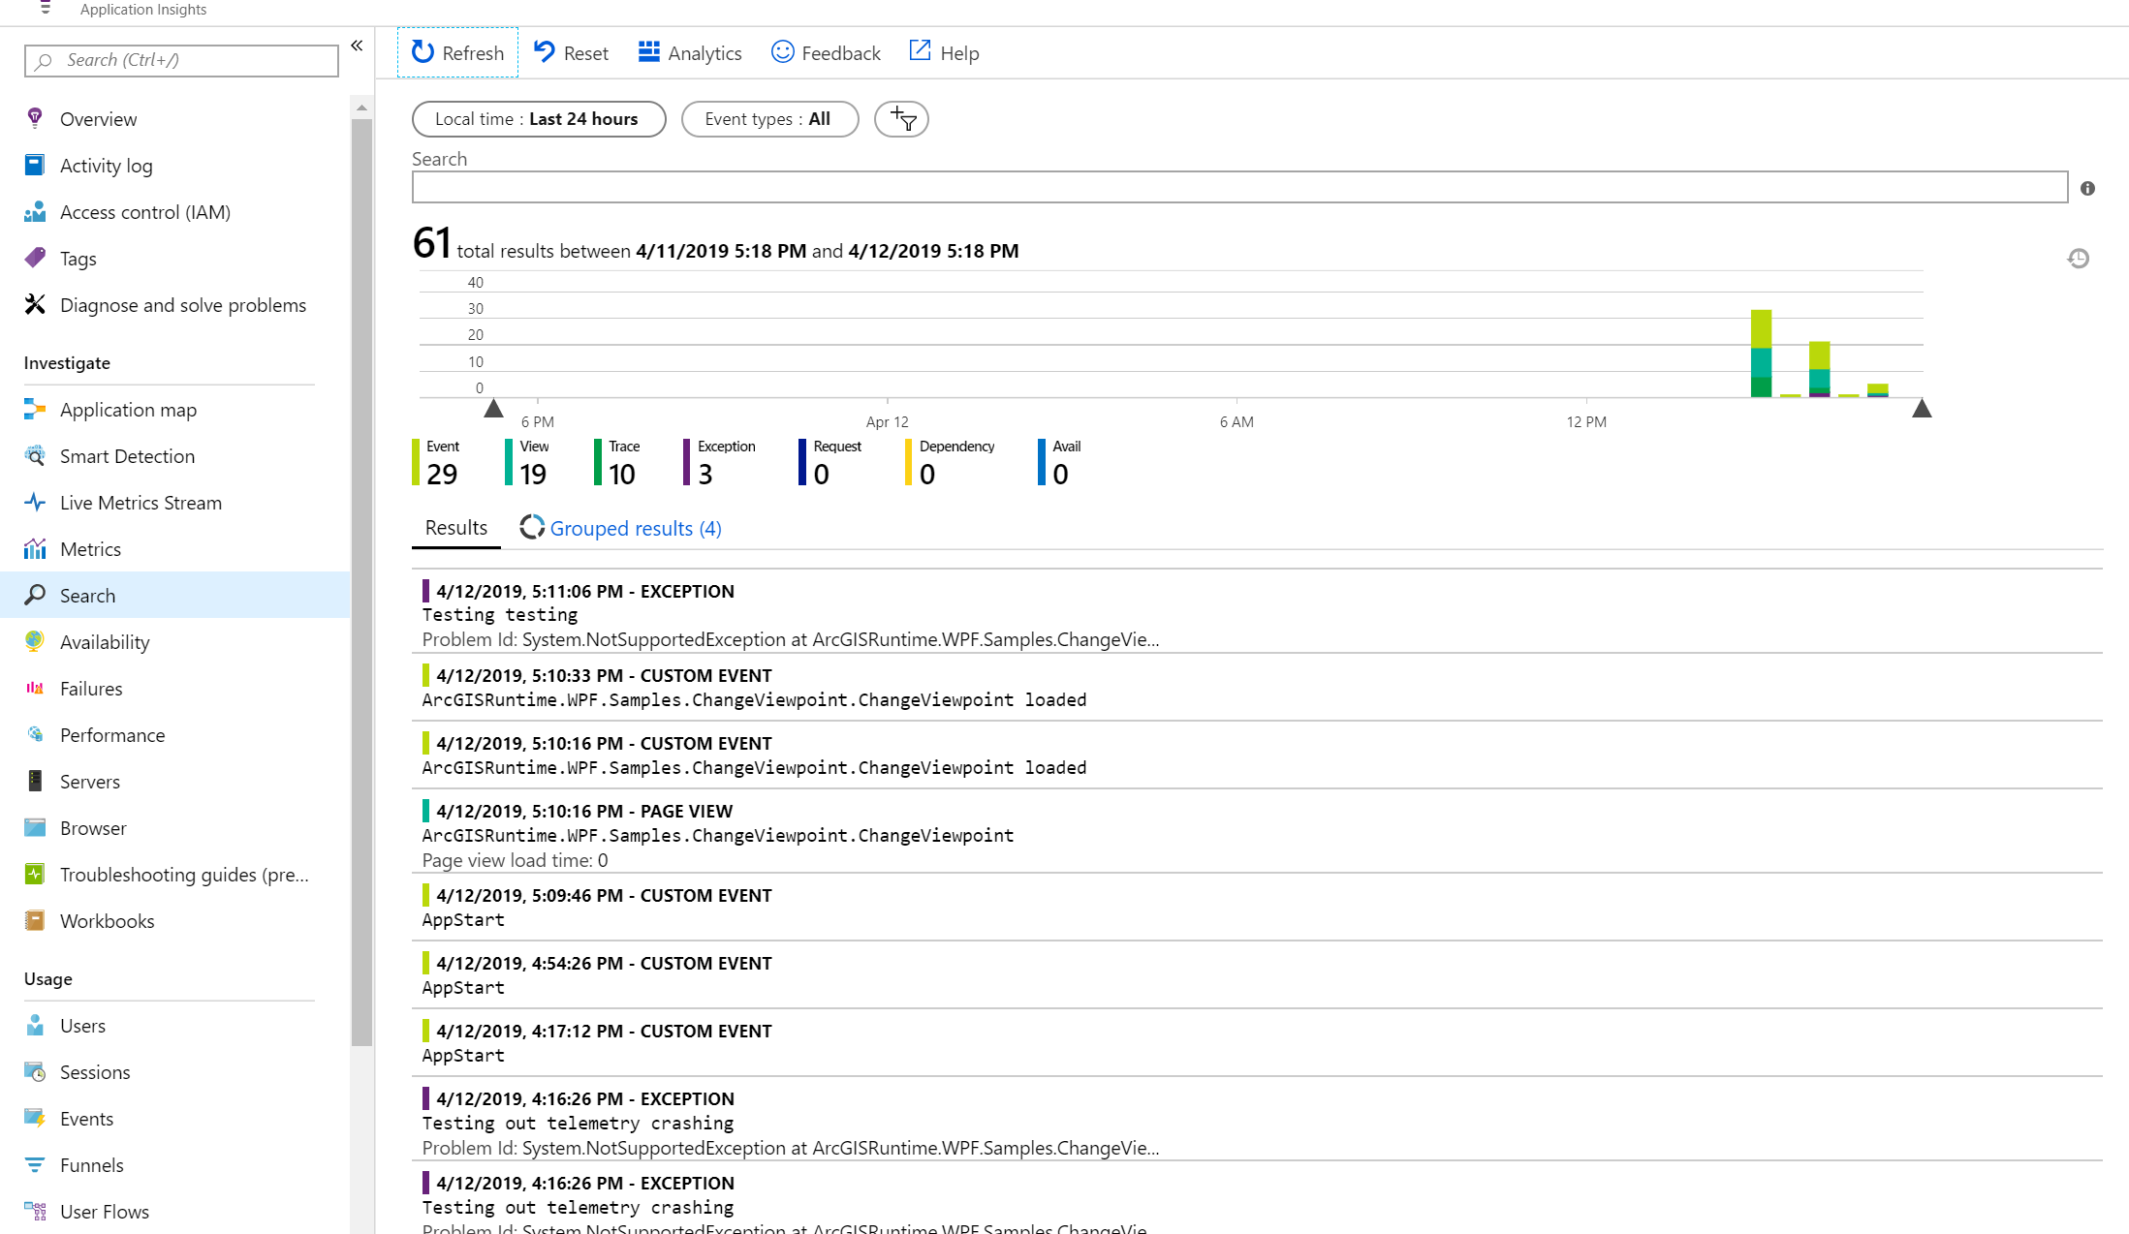Open Live Metrics Stream
Image resolution: width=2129 pixels, height=1234 pixels.
(x=140, y=503)
